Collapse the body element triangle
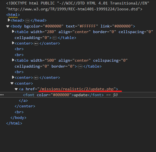The image size is (156, 152). pos(8,26)
